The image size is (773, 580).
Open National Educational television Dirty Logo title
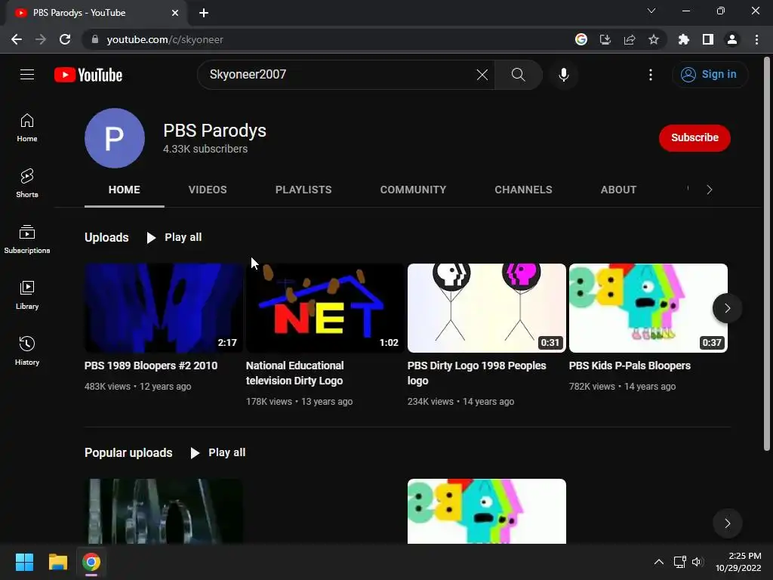click(x=295, y=373)
